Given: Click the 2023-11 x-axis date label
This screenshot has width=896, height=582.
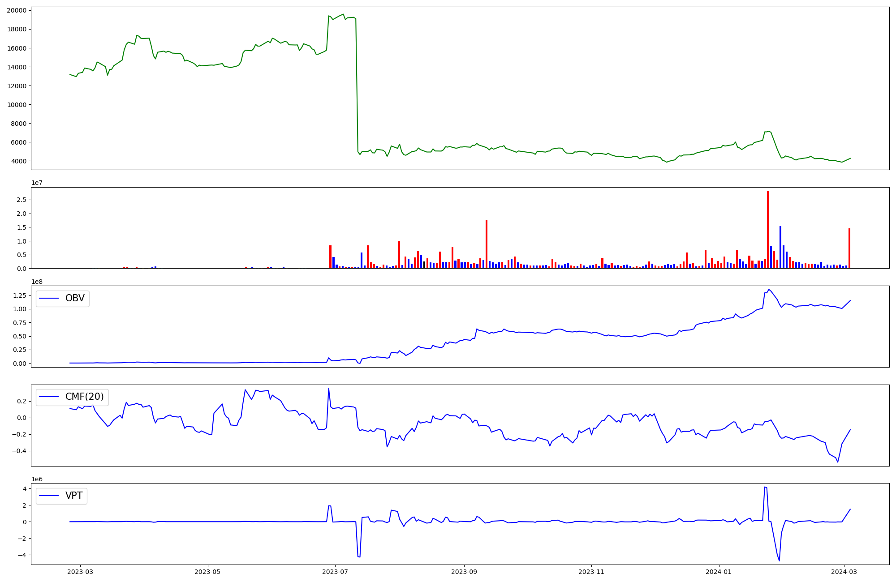Looking at the screenshot, I should [591, 572].
